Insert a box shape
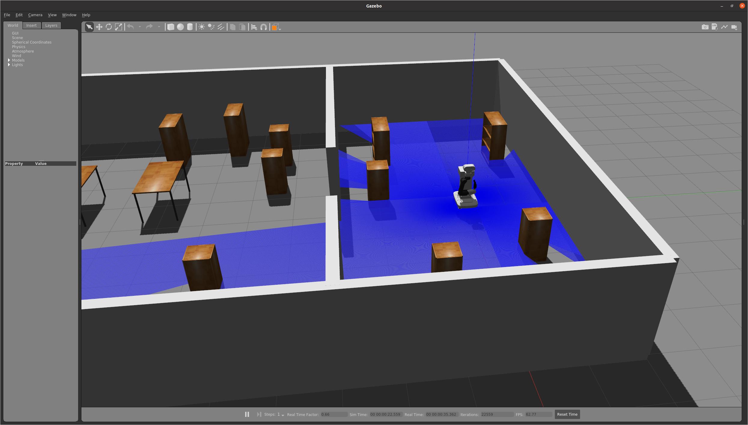The height and width of the screenshot is (425, 748). (x=171, y=27)
